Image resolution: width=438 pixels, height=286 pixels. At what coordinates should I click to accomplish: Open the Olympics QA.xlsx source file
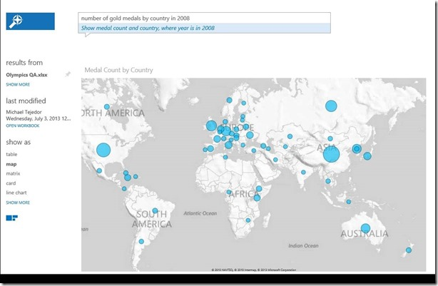click(x=26, y=74)
